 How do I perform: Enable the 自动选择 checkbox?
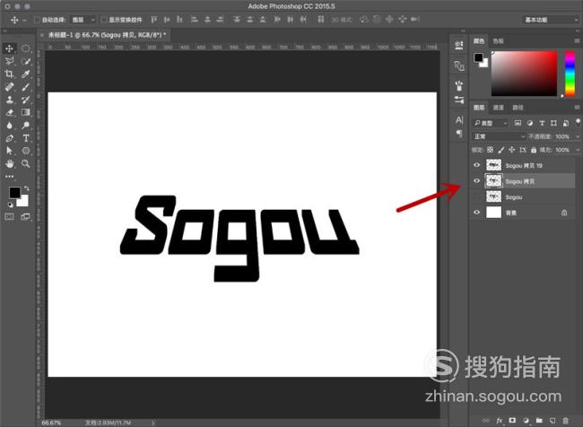click(37, 20)
